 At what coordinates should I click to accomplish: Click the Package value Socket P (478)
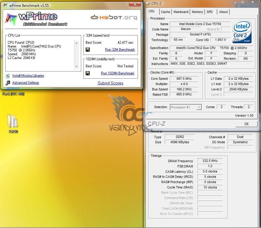(x=200, y=35)
